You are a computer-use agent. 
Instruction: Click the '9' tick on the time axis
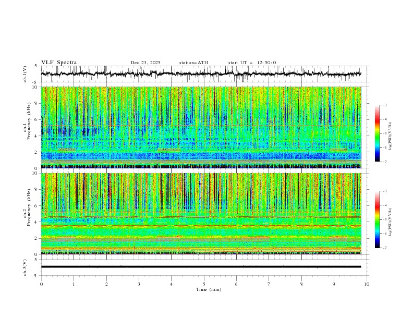[x=334, y=284]
